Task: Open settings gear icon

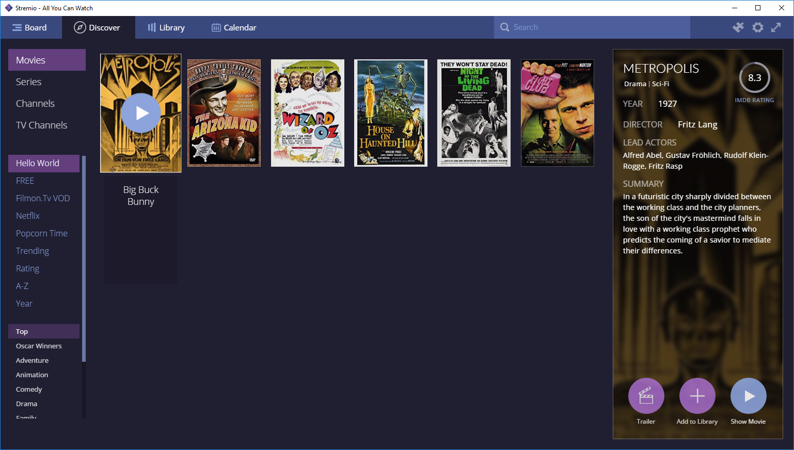Action: pyautogui.click(x=757, y=27)
